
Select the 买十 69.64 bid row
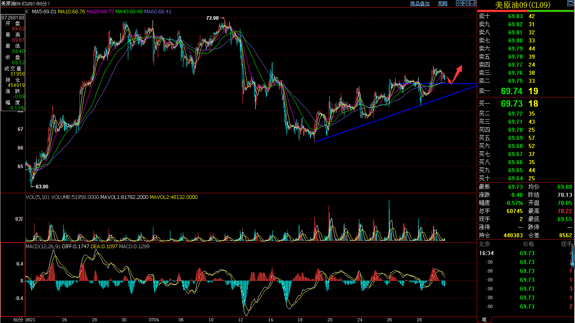tap(526, 178)
